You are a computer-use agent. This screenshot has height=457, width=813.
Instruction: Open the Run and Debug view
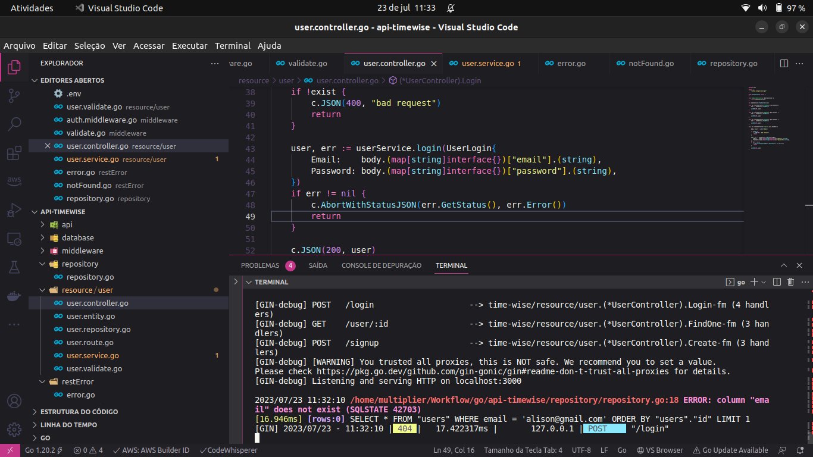pos(14,210)
